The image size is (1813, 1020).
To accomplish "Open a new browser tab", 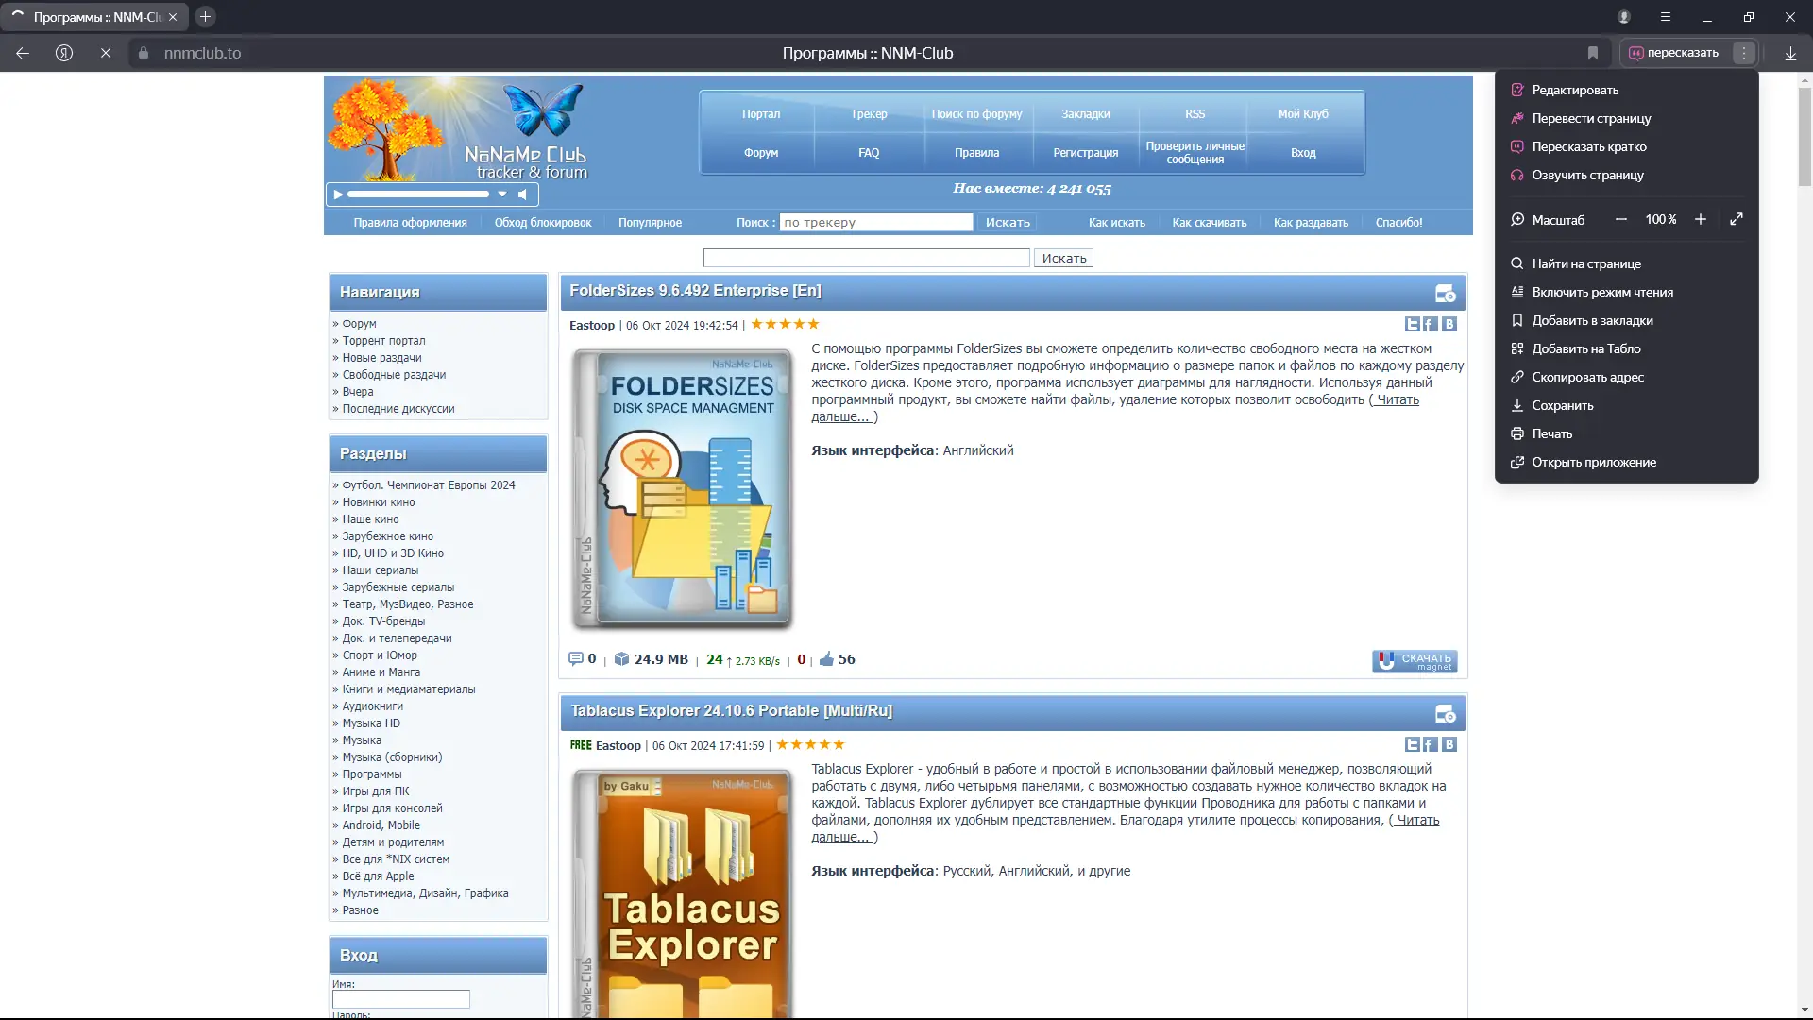I will [205, 17].
